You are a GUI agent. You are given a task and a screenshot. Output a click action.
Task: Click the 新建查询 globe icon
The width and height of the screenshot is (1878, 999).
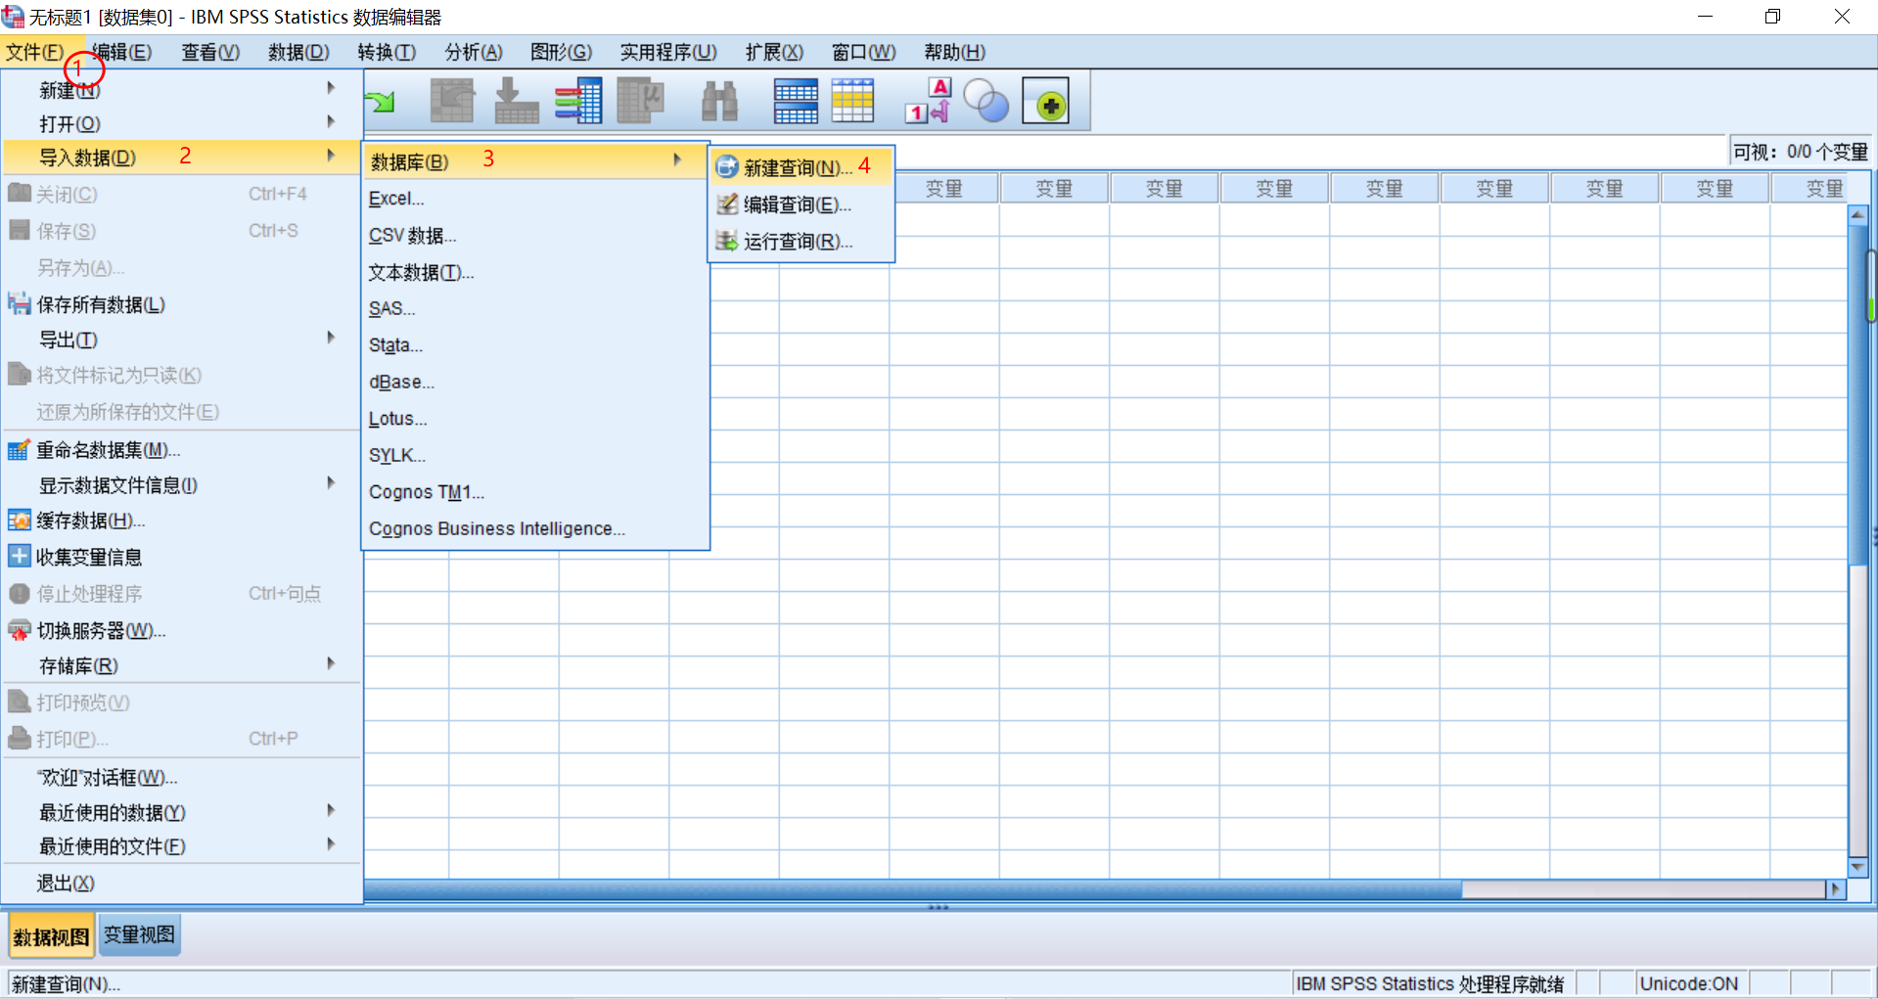pos(727,167)
